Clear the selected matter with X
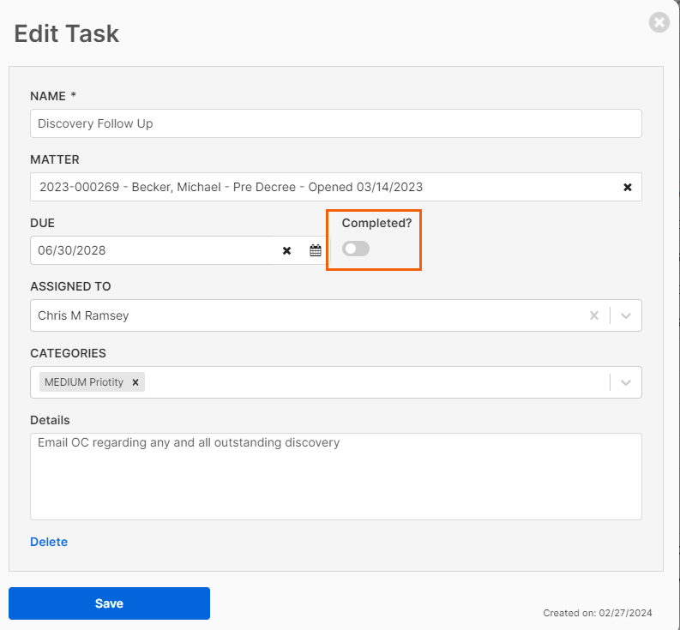The width and height of the screenshot is (680, 630). click(627, 188)
